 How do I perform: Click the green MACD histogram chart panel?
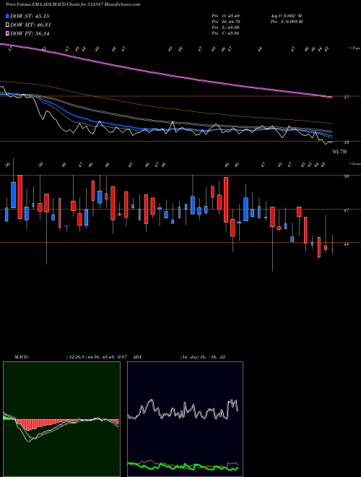click(61, 419)
